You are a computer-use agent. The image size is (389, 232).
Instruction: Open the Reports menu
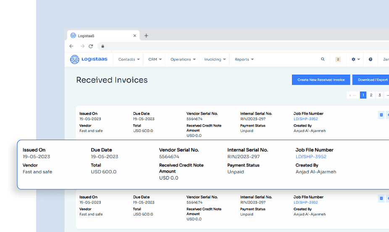(x=244, y=60)
